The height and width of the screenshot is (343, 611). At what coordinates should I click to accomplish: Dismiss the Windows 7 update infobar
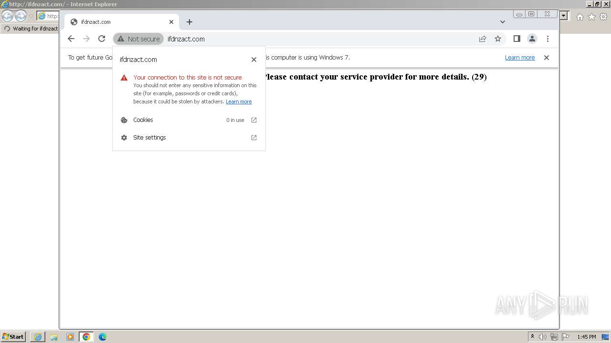[547, 58]
